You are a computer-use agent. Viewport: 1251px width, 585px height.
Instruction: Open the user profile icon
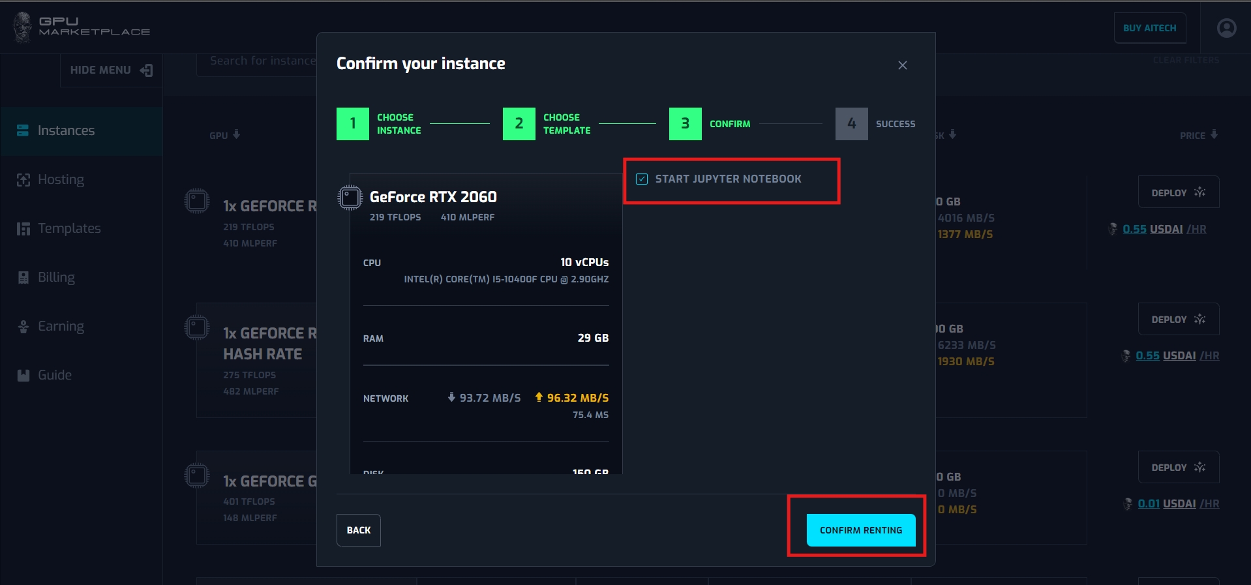tap(1226, 28)
